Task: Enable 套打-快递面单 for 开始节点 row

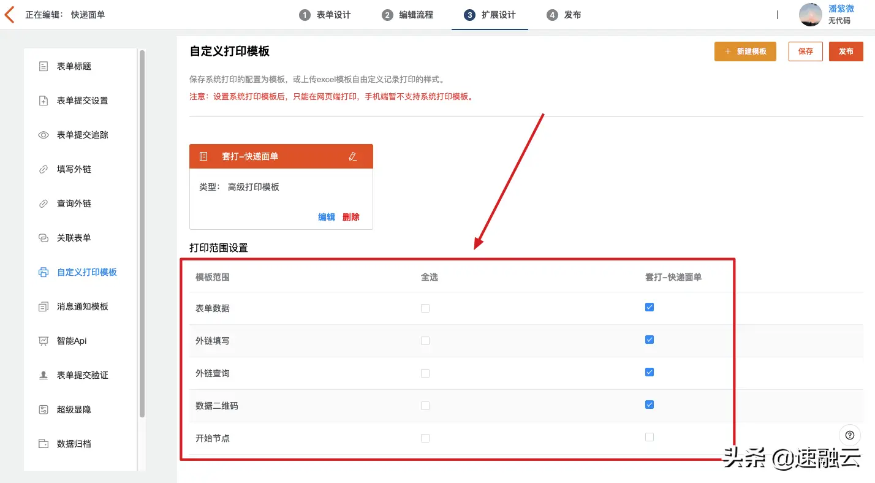Action: click(650, 437)
